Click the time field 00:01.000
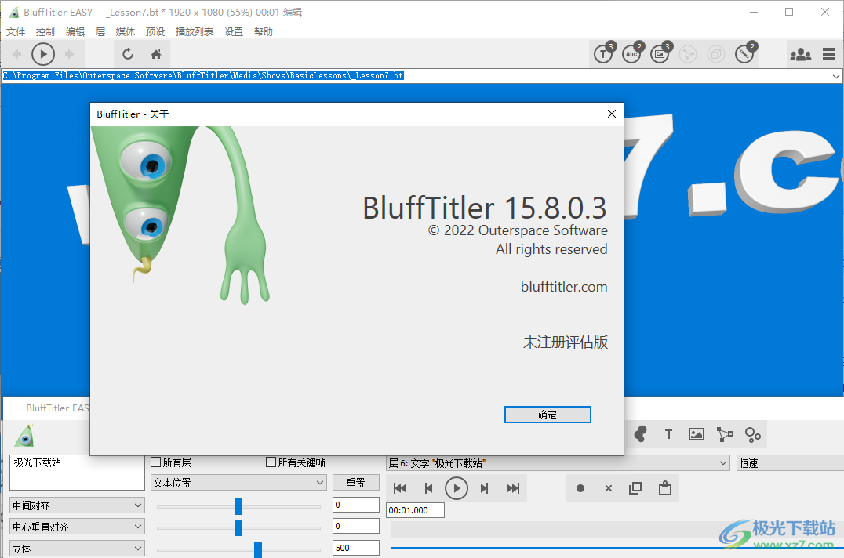The image size is (844, 558). (x=415, y=510)
